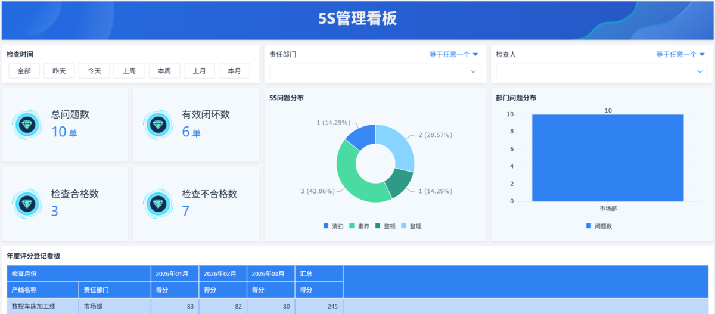The width and height of the screenshot is (715, 314).
Task: Click the score cell 80
Action: [x=271, y=306]
